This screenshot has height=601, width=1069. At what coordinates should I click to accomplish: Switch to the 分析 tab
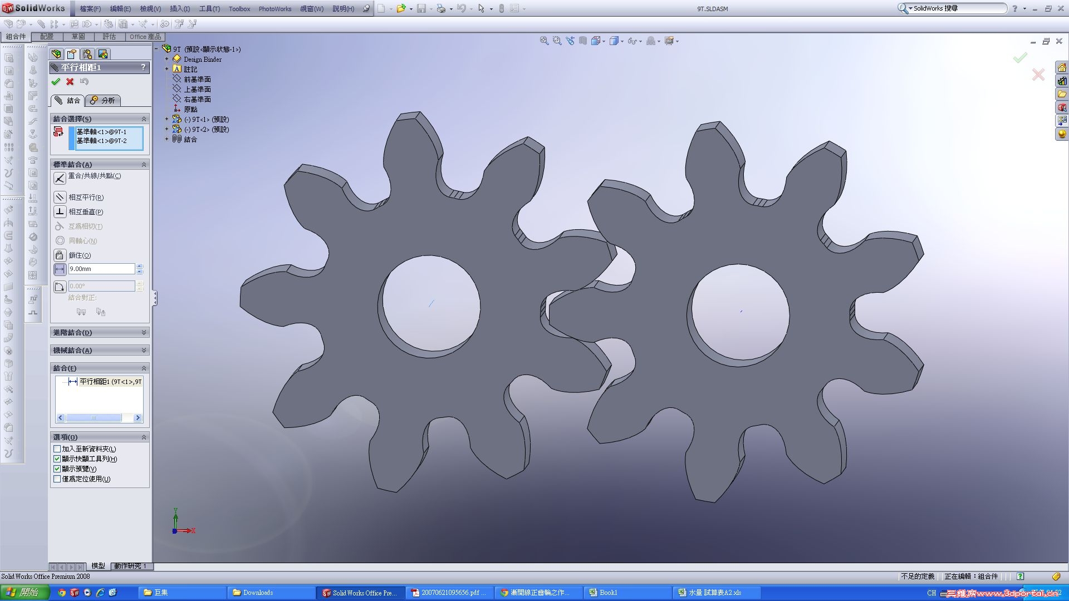(104, 100)
